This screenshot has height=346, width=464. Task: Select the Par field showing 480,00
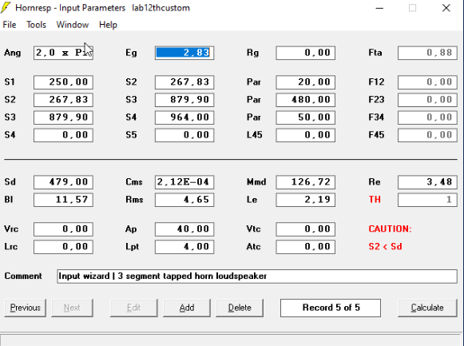[x=305, y=100]
